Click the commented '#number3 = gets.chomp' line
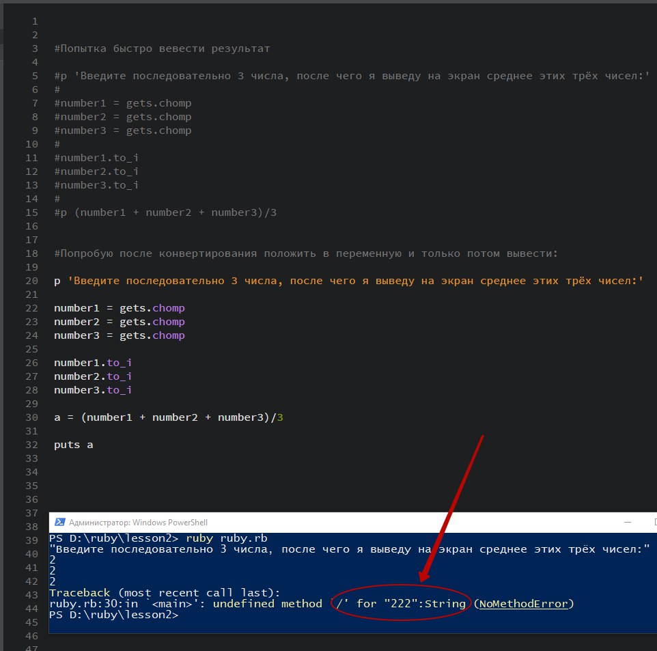Screen dimensions: 657x651 click(x=123, y=130)
